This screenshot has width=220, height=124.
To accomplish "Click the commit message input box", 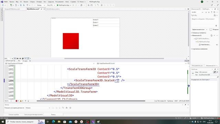I will (x=205, y=22).
